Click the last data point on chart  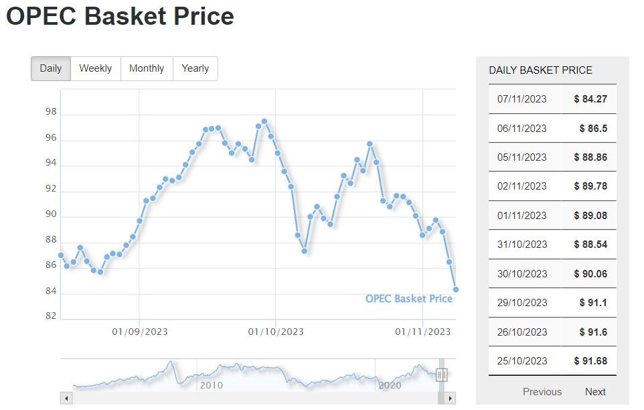click(x=456, y=289)
